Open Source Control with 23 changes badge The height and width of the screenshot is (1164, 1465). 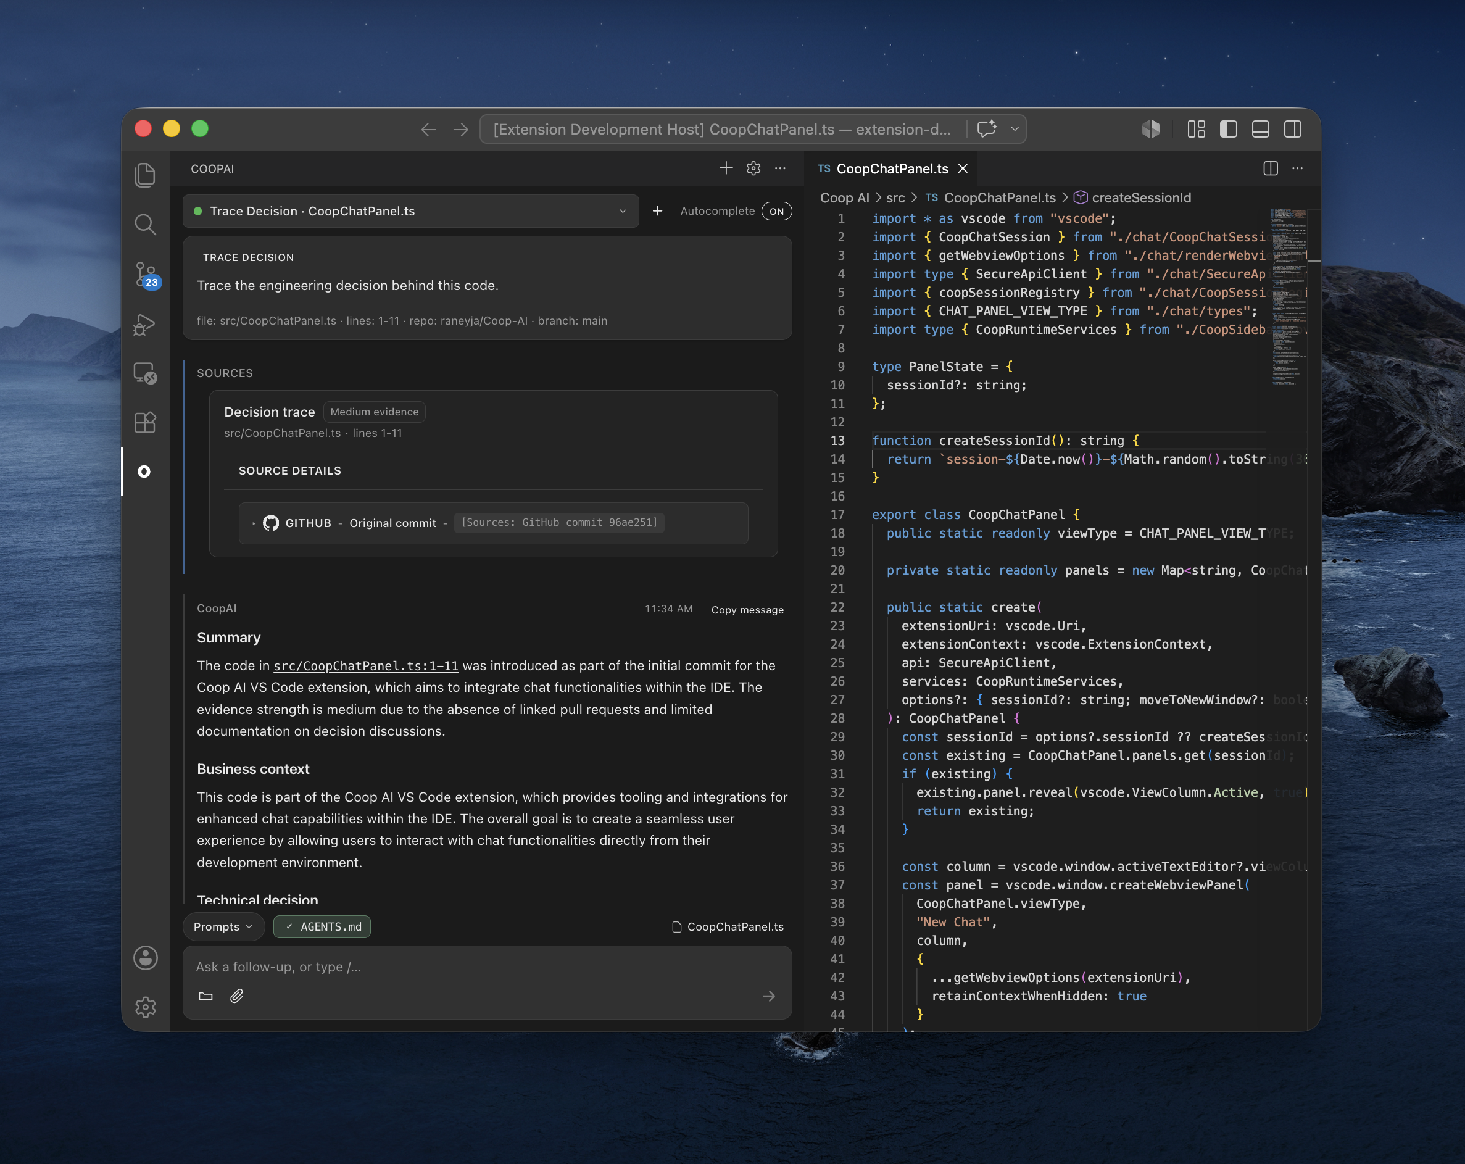click(146, 275)
